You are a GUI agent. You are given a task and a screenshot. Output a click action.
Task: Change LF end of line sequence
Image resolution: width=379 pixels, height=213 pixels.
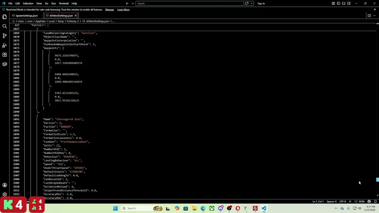point(350,201)
